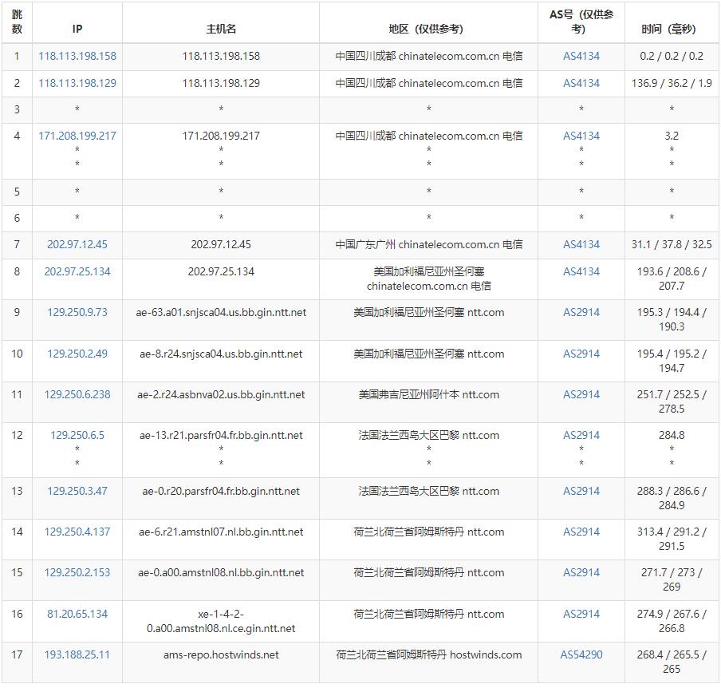This screenshot has width=721, height=688.
Task: Open IP link 129.250.2.49
Action: coord(77,354)
